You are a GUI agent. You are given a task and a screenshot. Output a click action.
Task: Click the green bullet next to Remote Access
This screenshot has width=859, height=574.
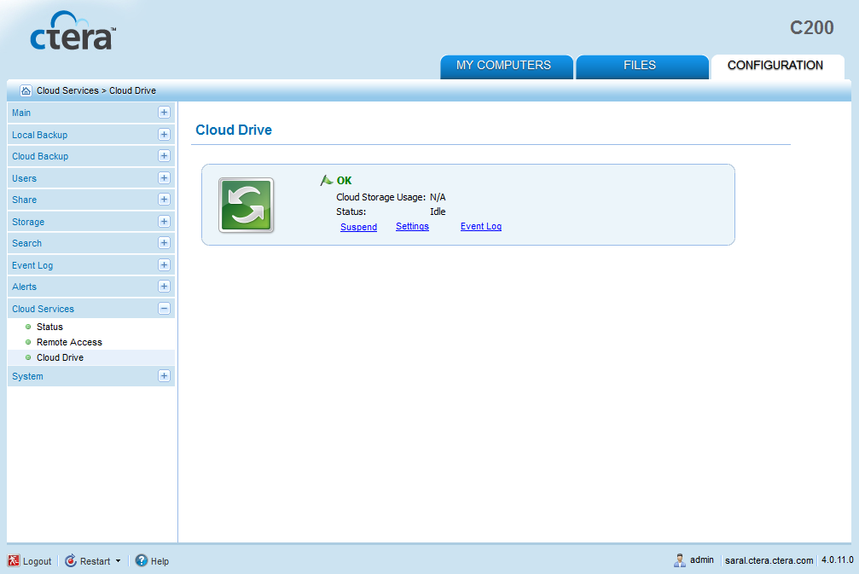28,342
